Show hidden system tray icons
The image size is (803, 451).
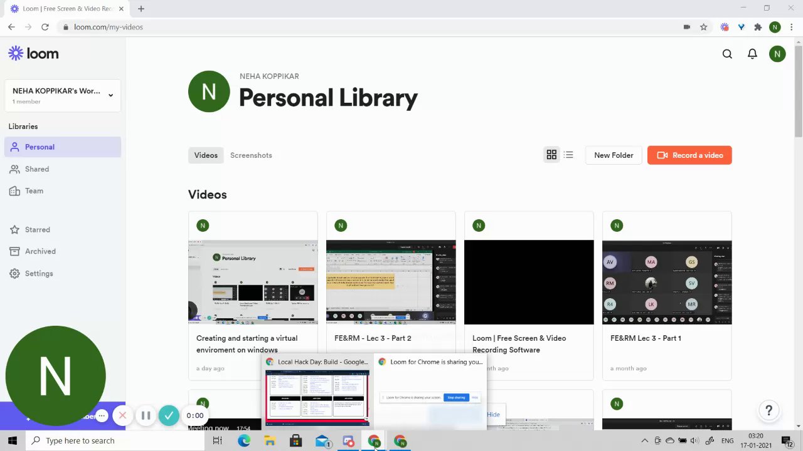pos(644,441)
